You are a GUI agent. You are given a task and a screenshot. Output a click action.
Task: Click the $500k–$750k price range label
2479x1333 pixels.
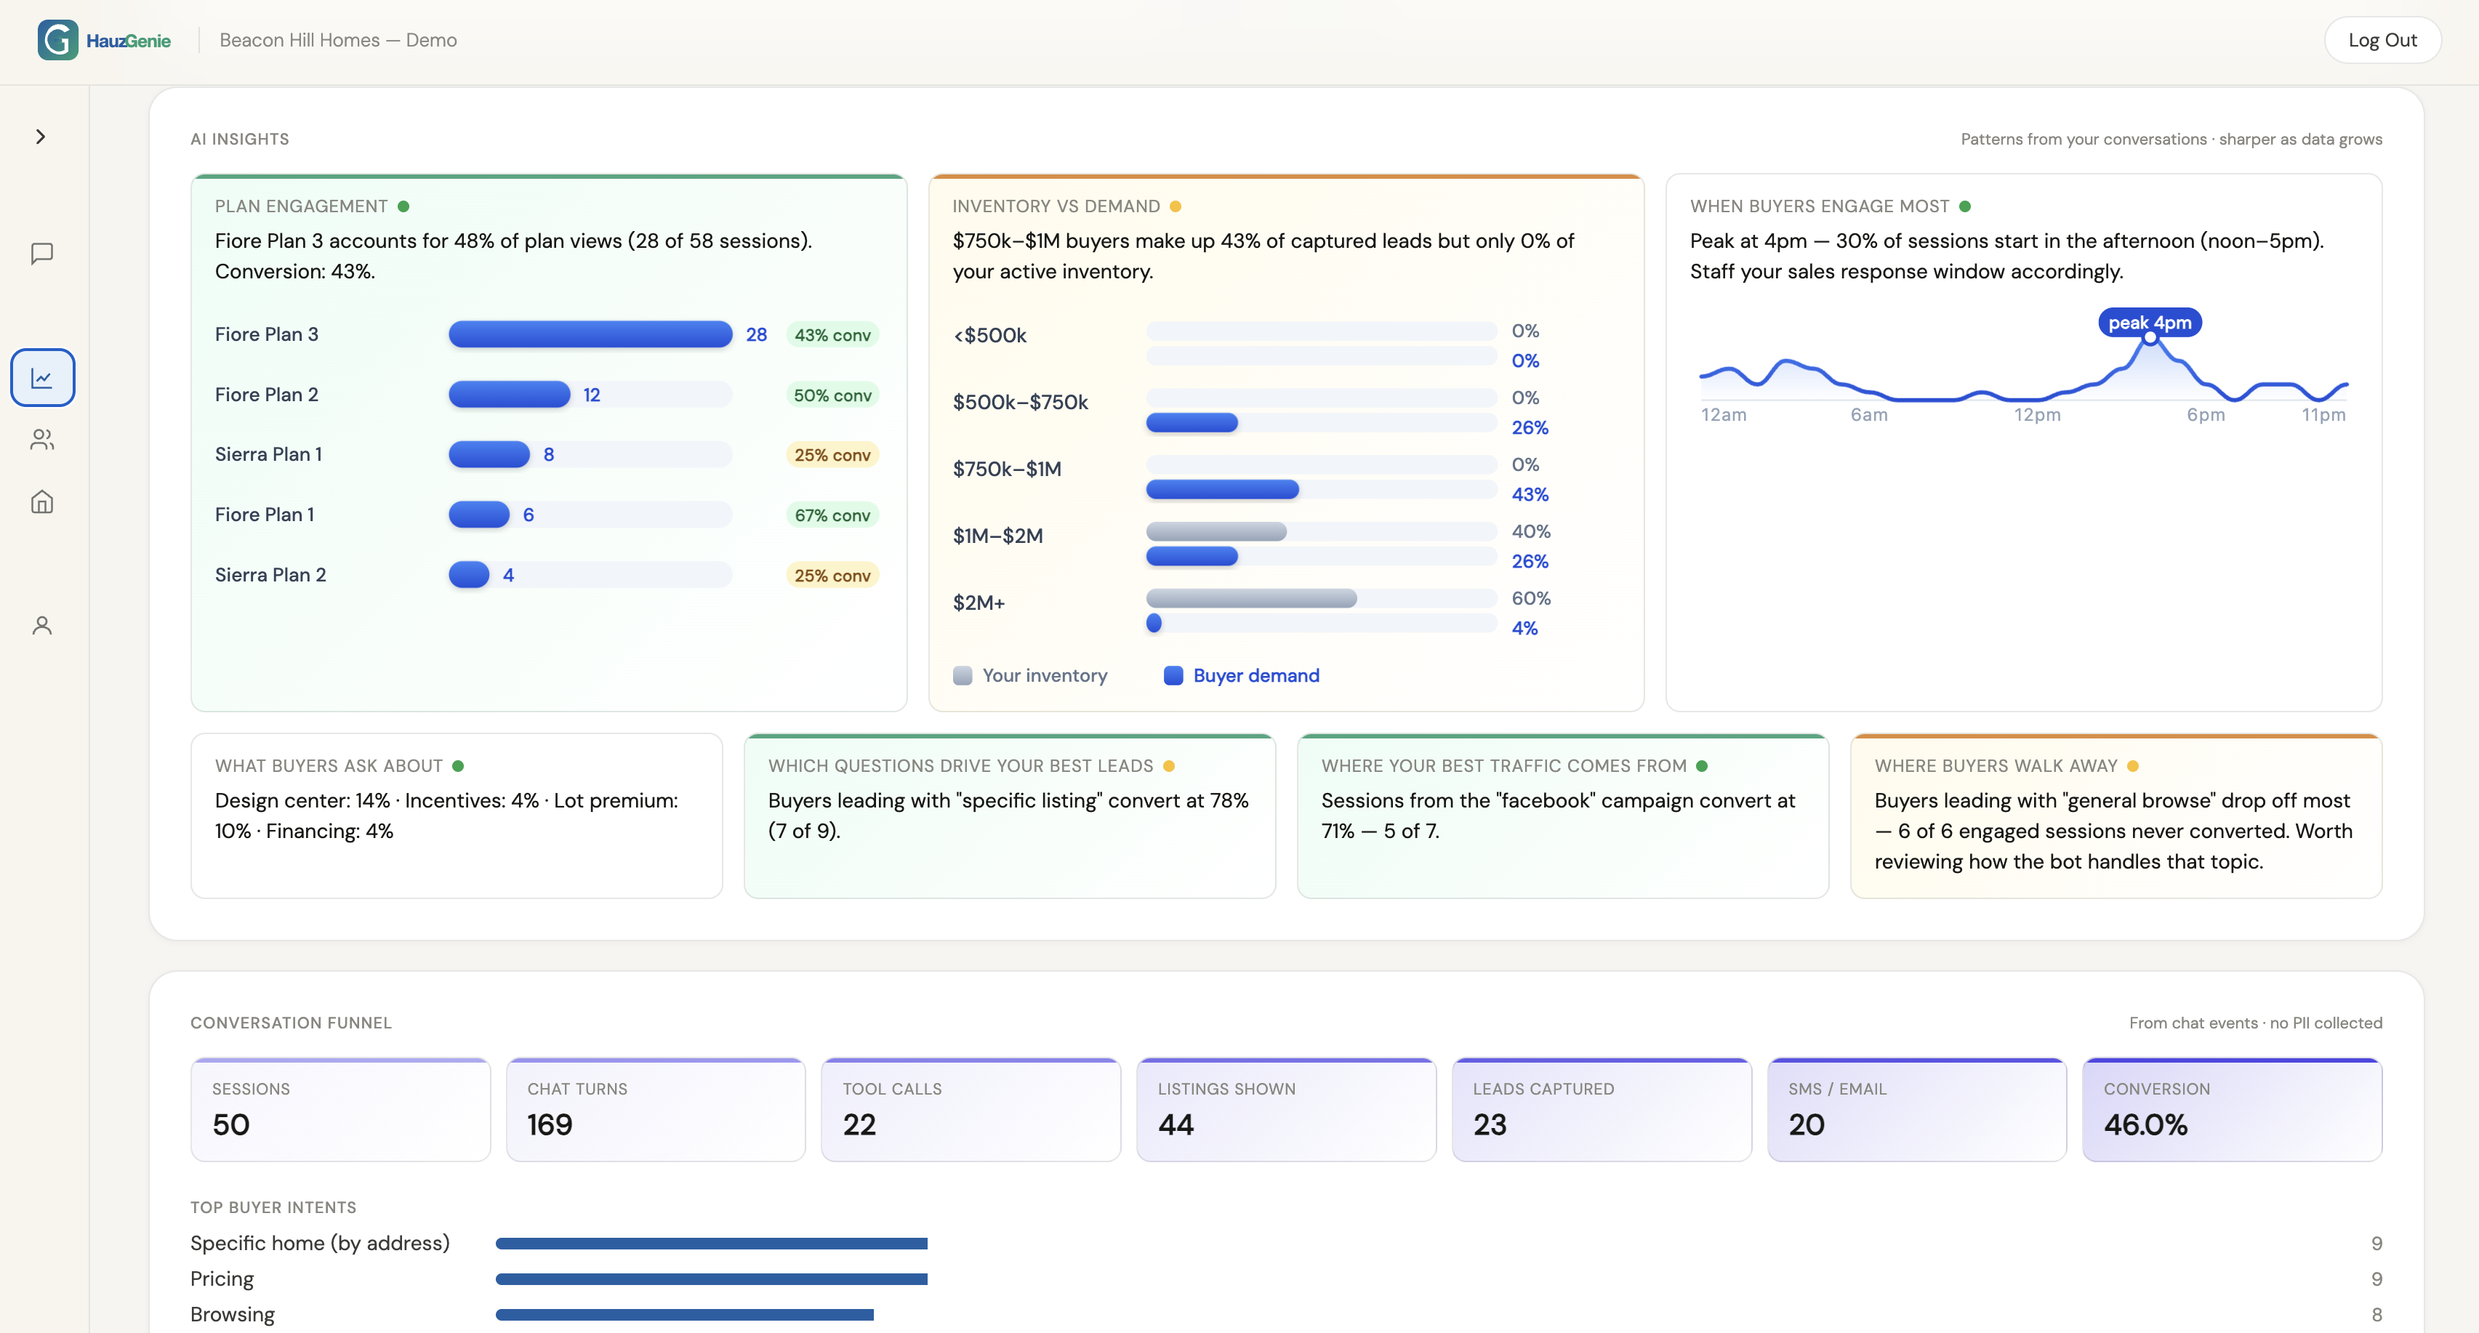click(x=1020, y=403)
